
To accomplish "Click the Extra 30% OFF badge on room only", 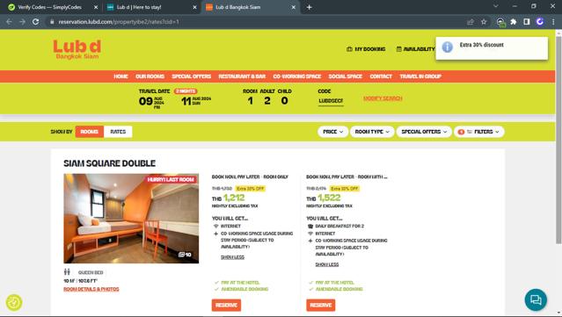I will (x=250, y=189).
